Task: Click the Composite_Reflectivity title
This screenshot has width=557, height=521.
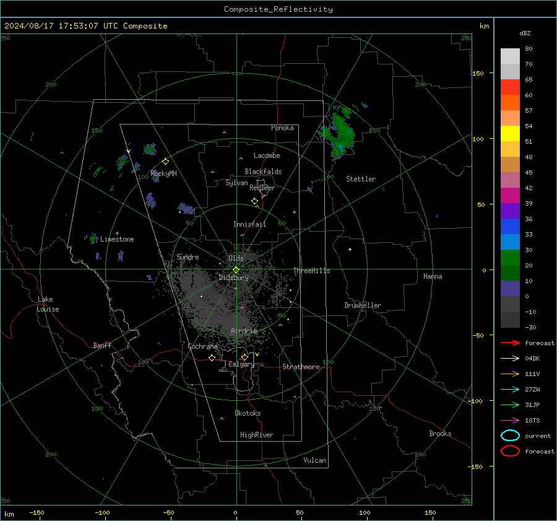Action: [x=278, y=9]
